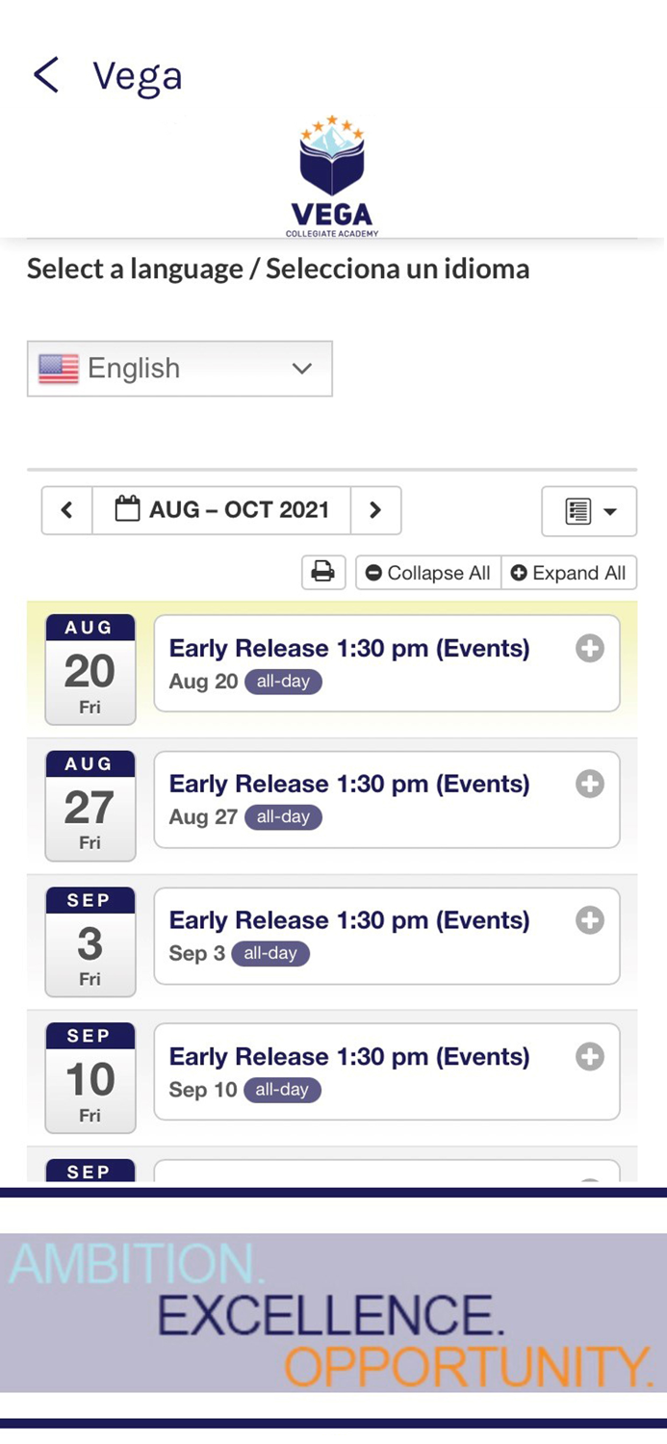Expand the Aug 20 event plus icon
This screenshot has height=1444, width=667.
pyautogui.click(x=590, y=649)
